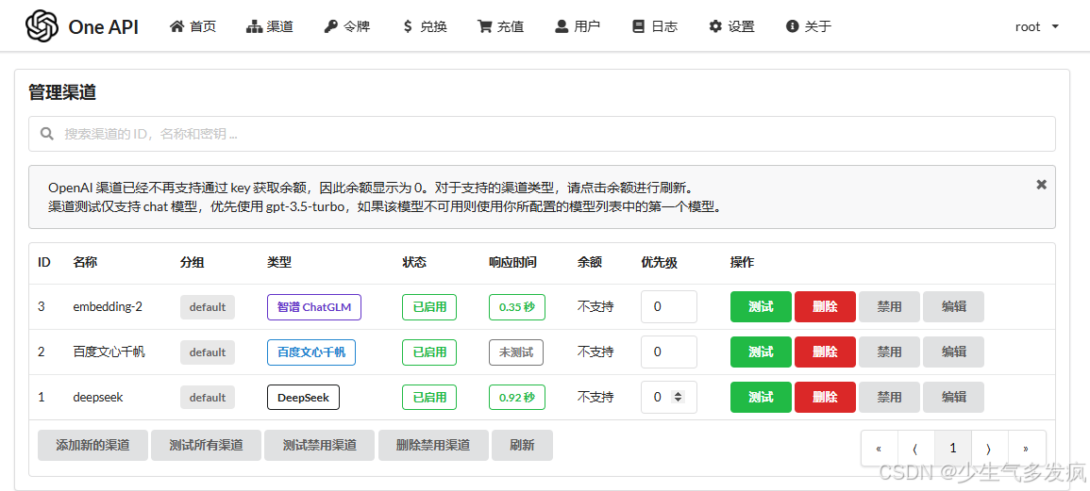The height and width of the screenshot is (491, 1090).
Task: Go to first page with « button
Action: click(x=880, y=448)
